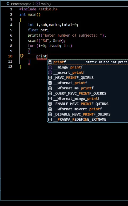Click the __Wformat_mingw_printf suggestion
Image resolution: width=128 pixels, height=206 pixels.
[x=88, y=98]
